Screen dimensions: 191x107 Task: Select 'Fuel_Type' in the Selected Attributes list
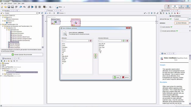click(101, 47)
